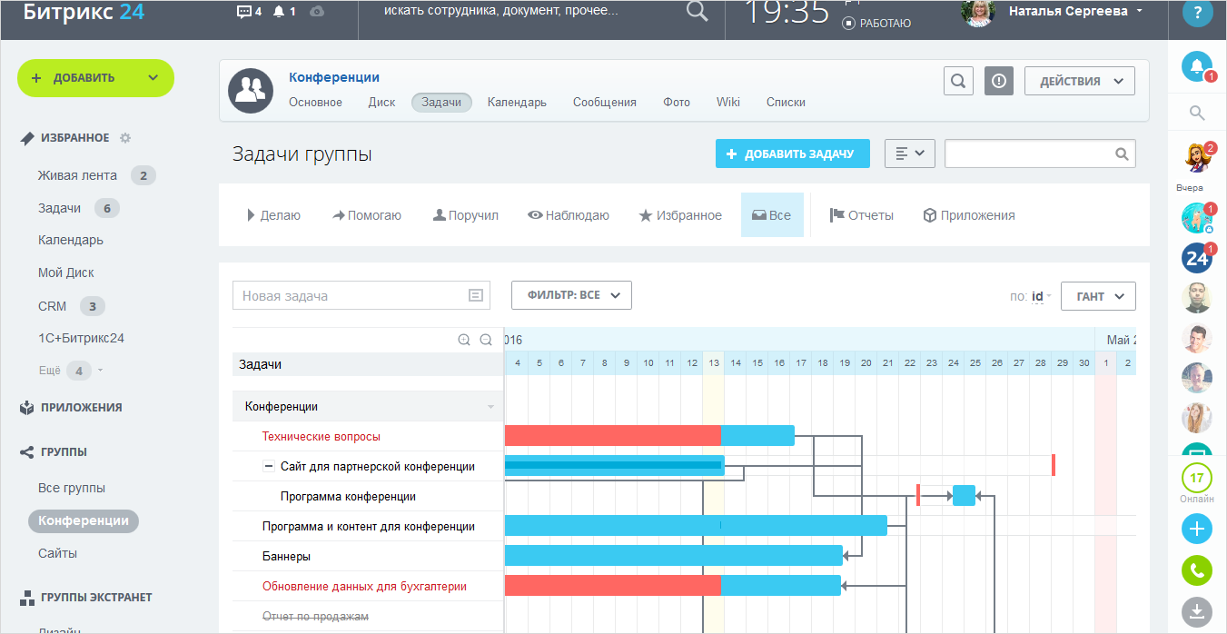Zoom in the Gantt chart
Image resolution: width=1227 pixels, height=634 pixels.
pos(464,340)
